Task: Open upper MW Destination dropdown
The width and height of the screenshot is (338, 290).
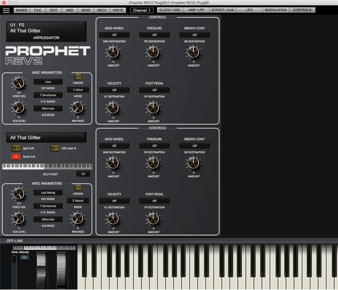Action: [x=114, y=35]
